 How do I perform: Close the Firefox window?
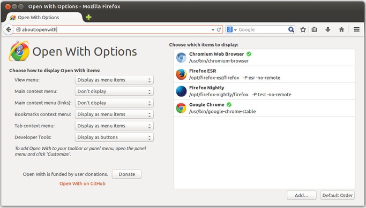coord(8,6)
